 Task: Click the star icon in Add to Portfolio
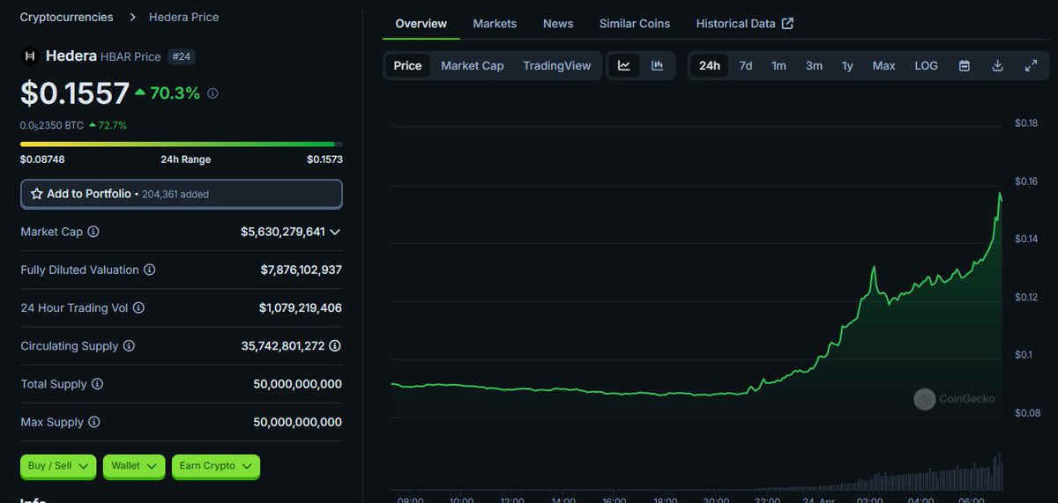37,194
